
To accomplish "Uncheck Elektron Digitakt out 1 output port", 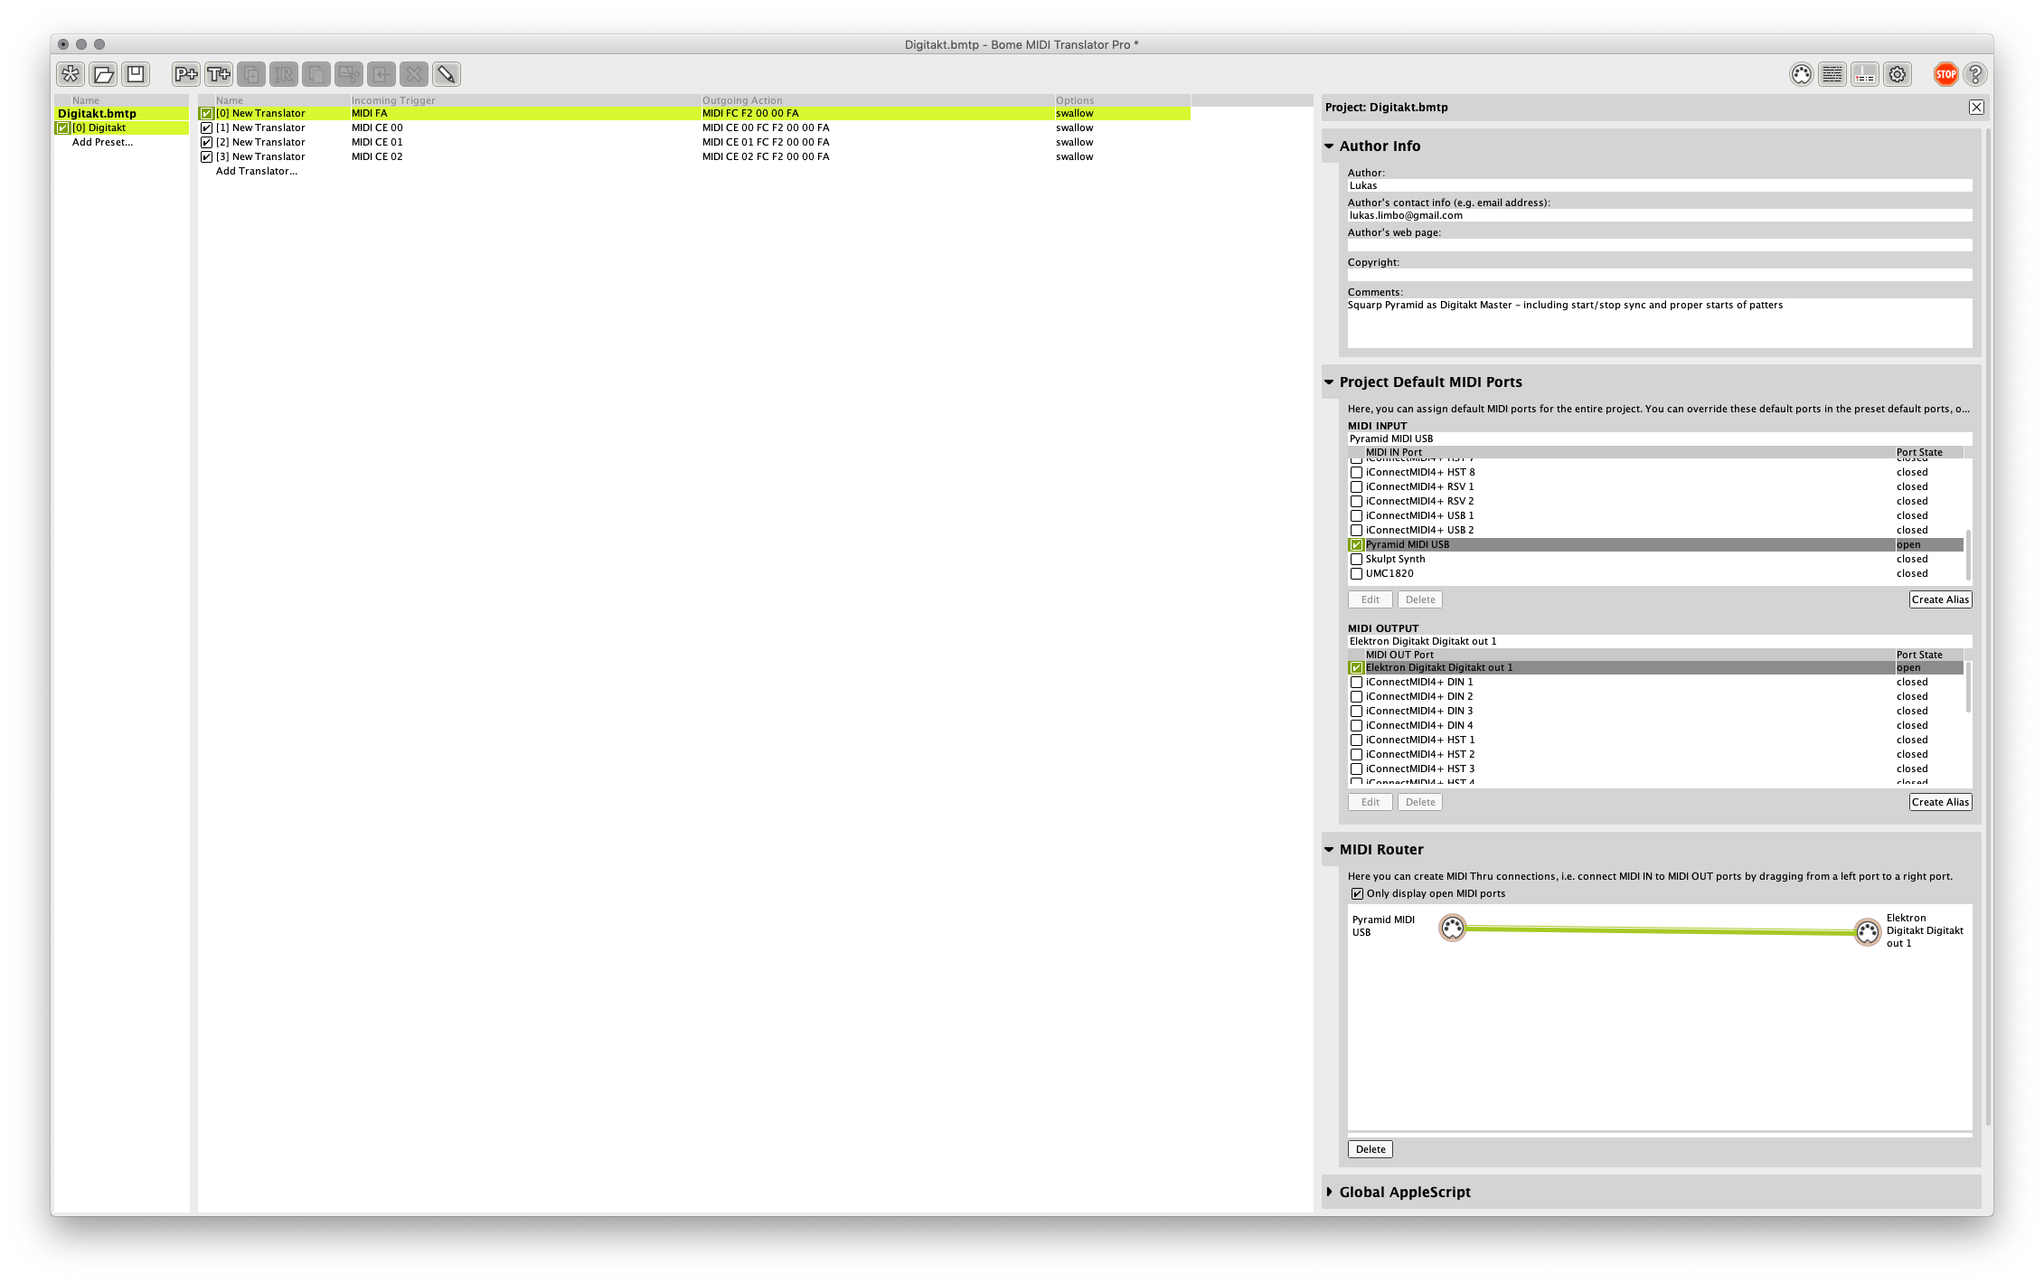I will point(1356,668).
